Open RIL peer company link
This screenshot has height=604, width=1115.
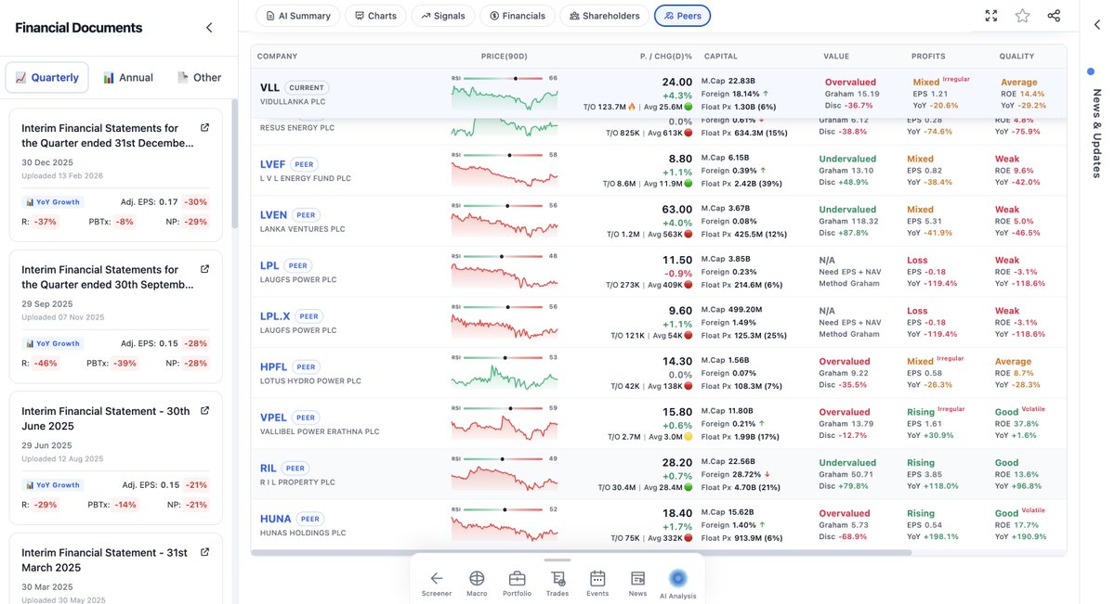pyautogui.click(x=269, y=468)
